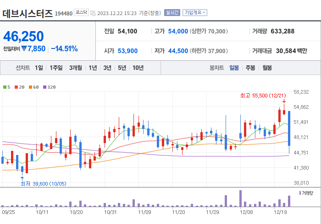
Task: Click the green 5-day moving average swatch
Action: [5, 87]
